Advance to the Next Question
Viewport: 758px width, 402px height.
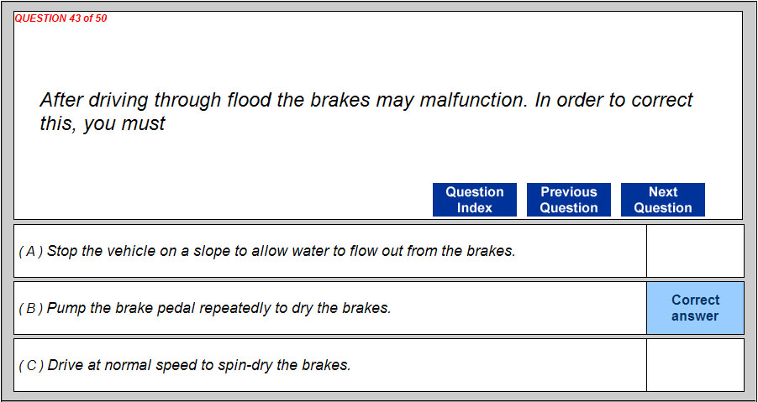click(x=663, y=200)
